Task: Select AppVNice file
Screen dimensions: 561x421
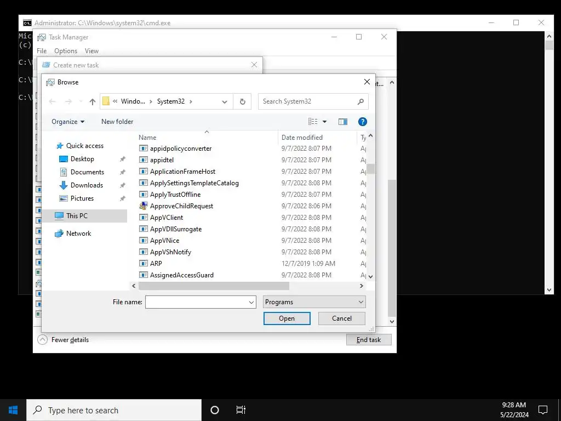Action: coord(164,241)
